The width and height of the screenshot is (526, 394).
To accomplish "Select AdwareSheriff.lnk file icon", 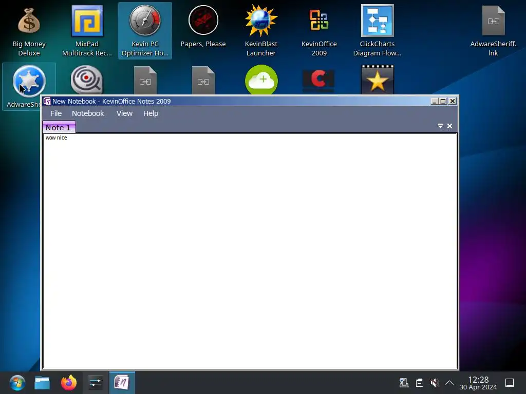I will pyautogui.click(x=493, y=31).
